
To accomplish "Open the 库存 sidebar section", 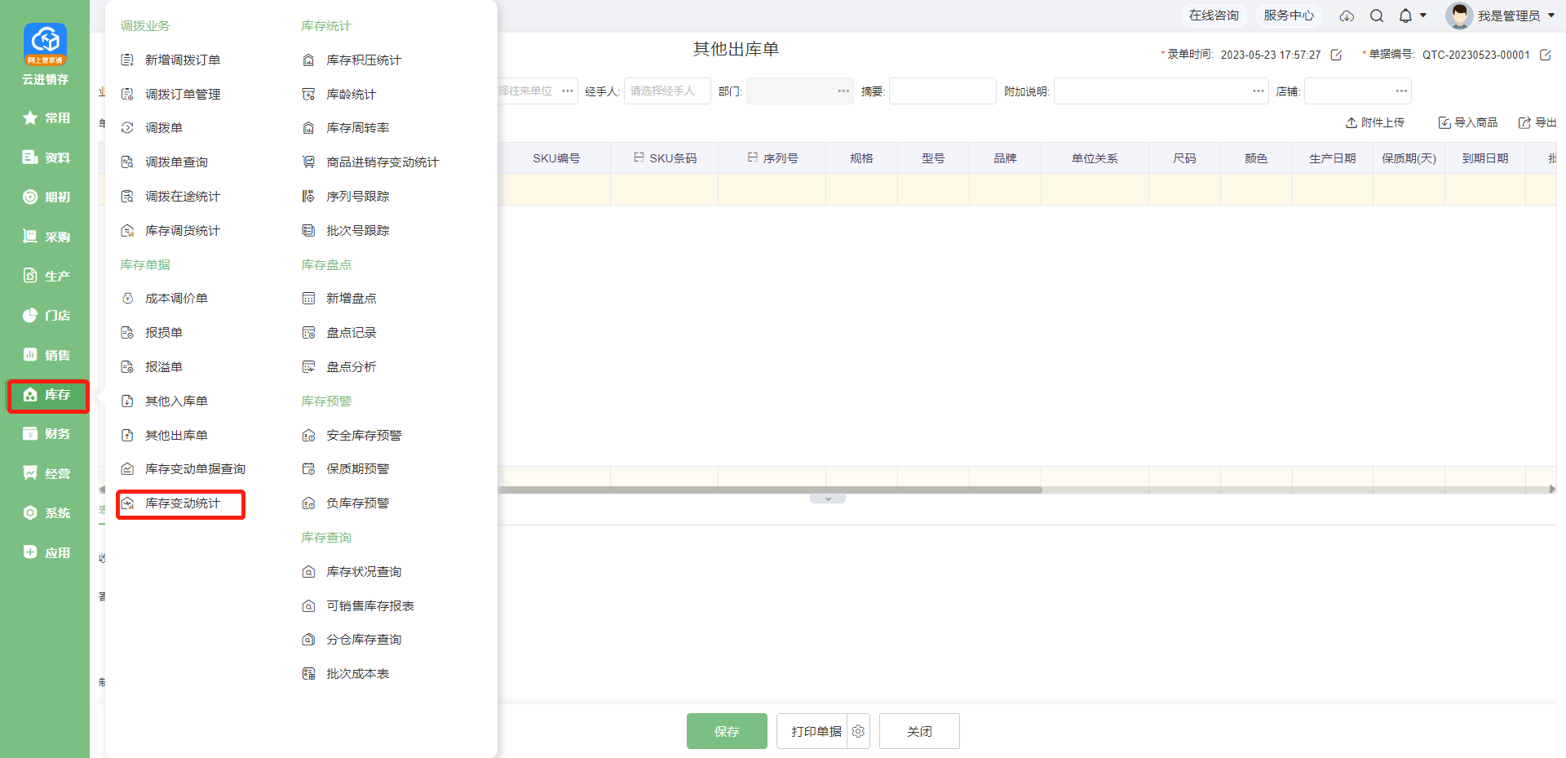I will tap(47, 395).
